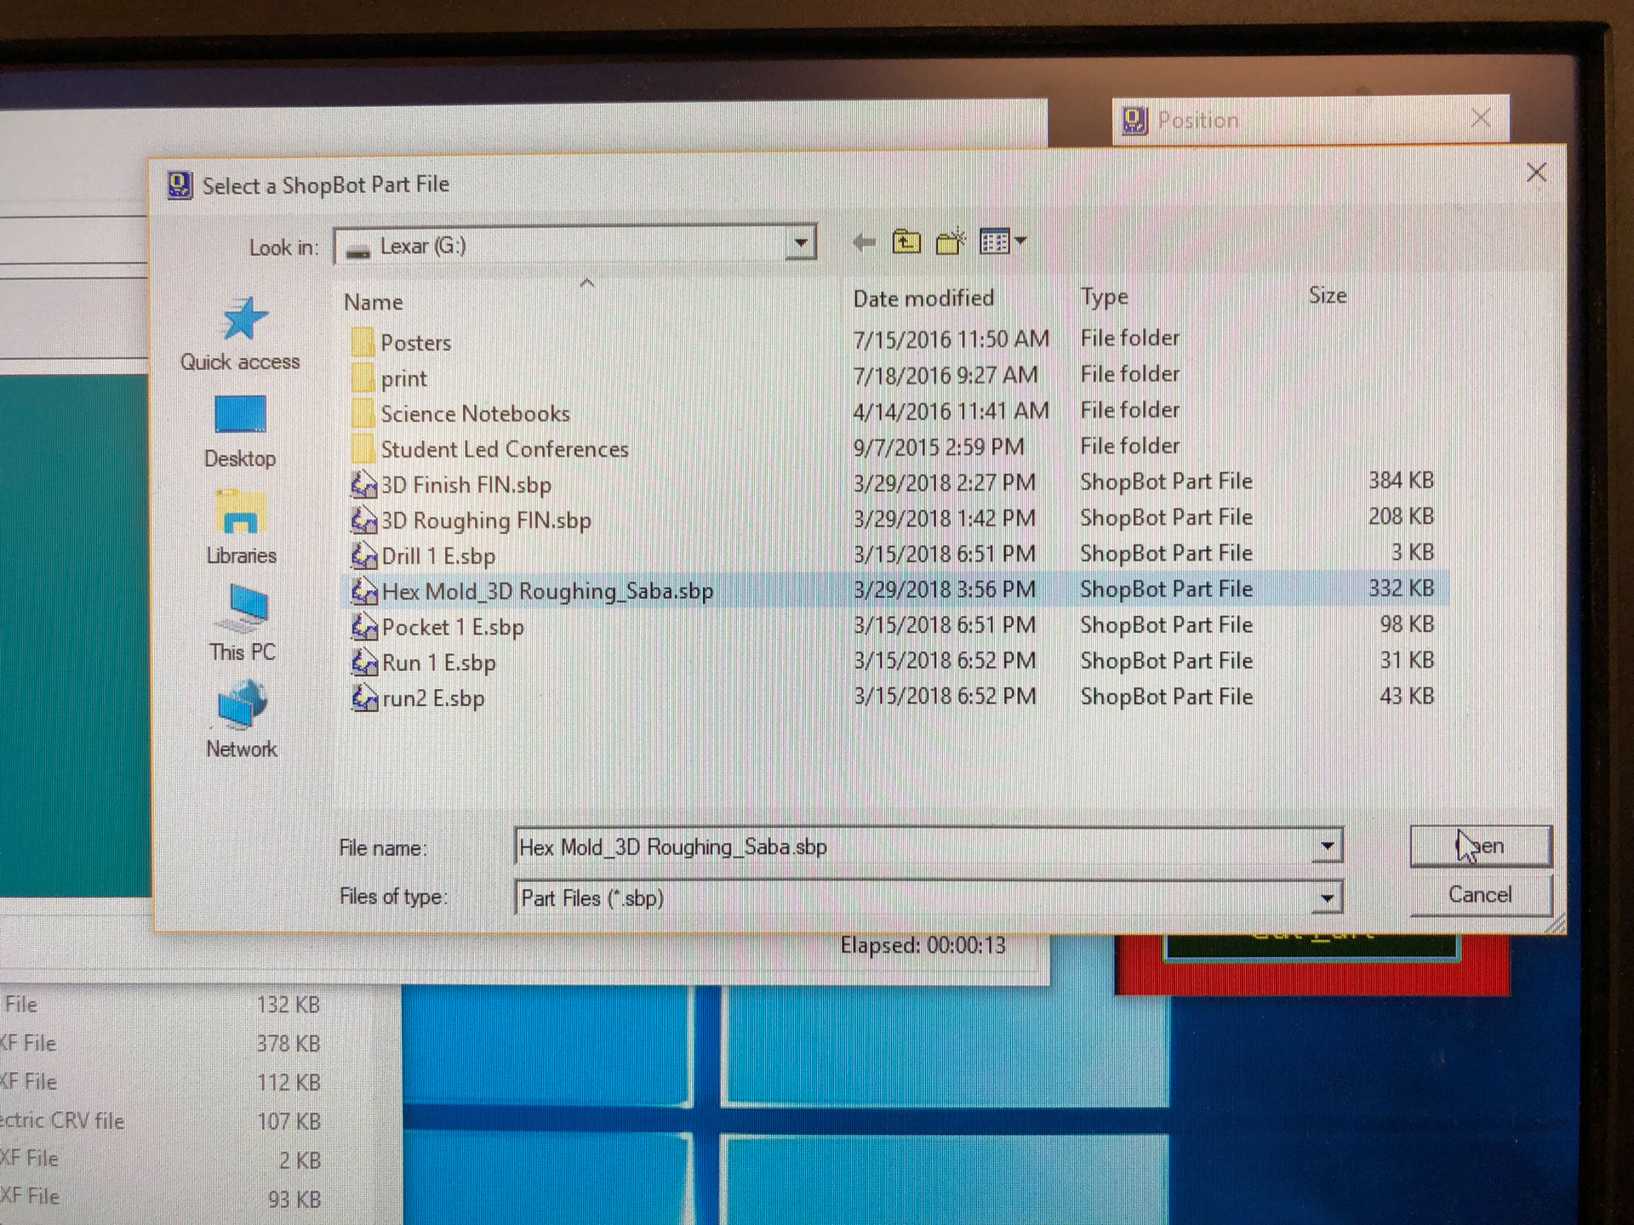Click the 43 KB size cell
The height and width of the screenshot is (1225, 1634).
[1407, 696]
